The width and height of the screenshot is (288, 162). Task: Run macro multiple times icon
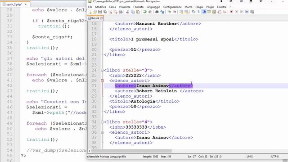click(x=247, y=12)
